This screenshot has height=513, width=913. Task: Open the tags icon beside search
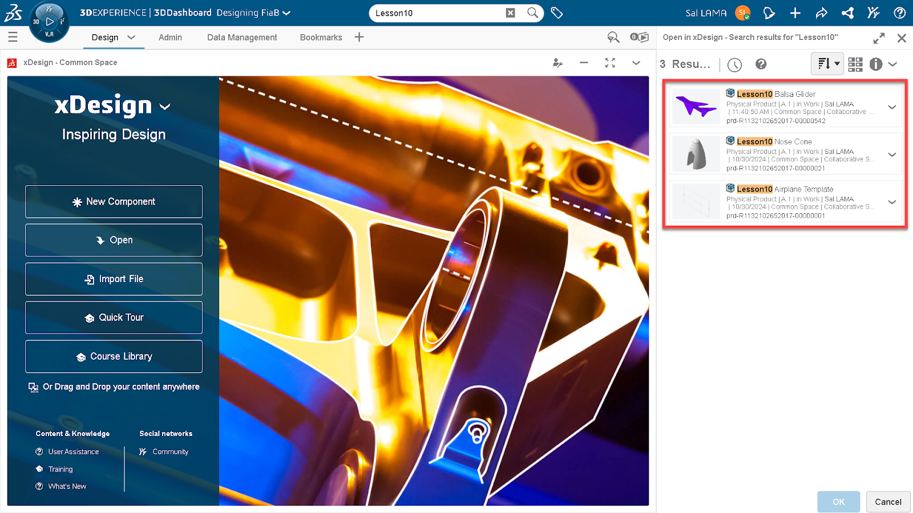pos(557,13)
